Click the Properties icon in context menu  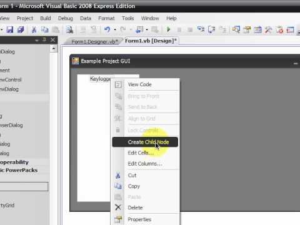tap(118, 219)
